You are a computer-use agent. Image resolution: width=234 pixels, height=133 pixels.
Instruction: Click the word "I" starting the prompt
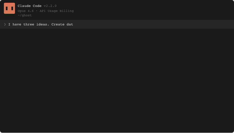(x=9, y=24)
